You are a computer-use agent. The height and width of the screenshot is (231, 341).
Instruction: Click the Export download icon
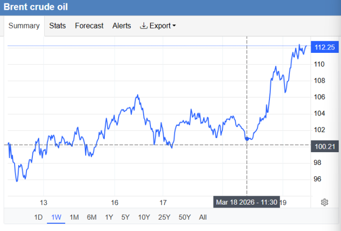pos(144,26)
